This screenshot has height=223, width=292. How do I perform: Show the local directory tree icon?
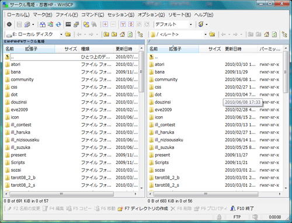pos(140,34)
